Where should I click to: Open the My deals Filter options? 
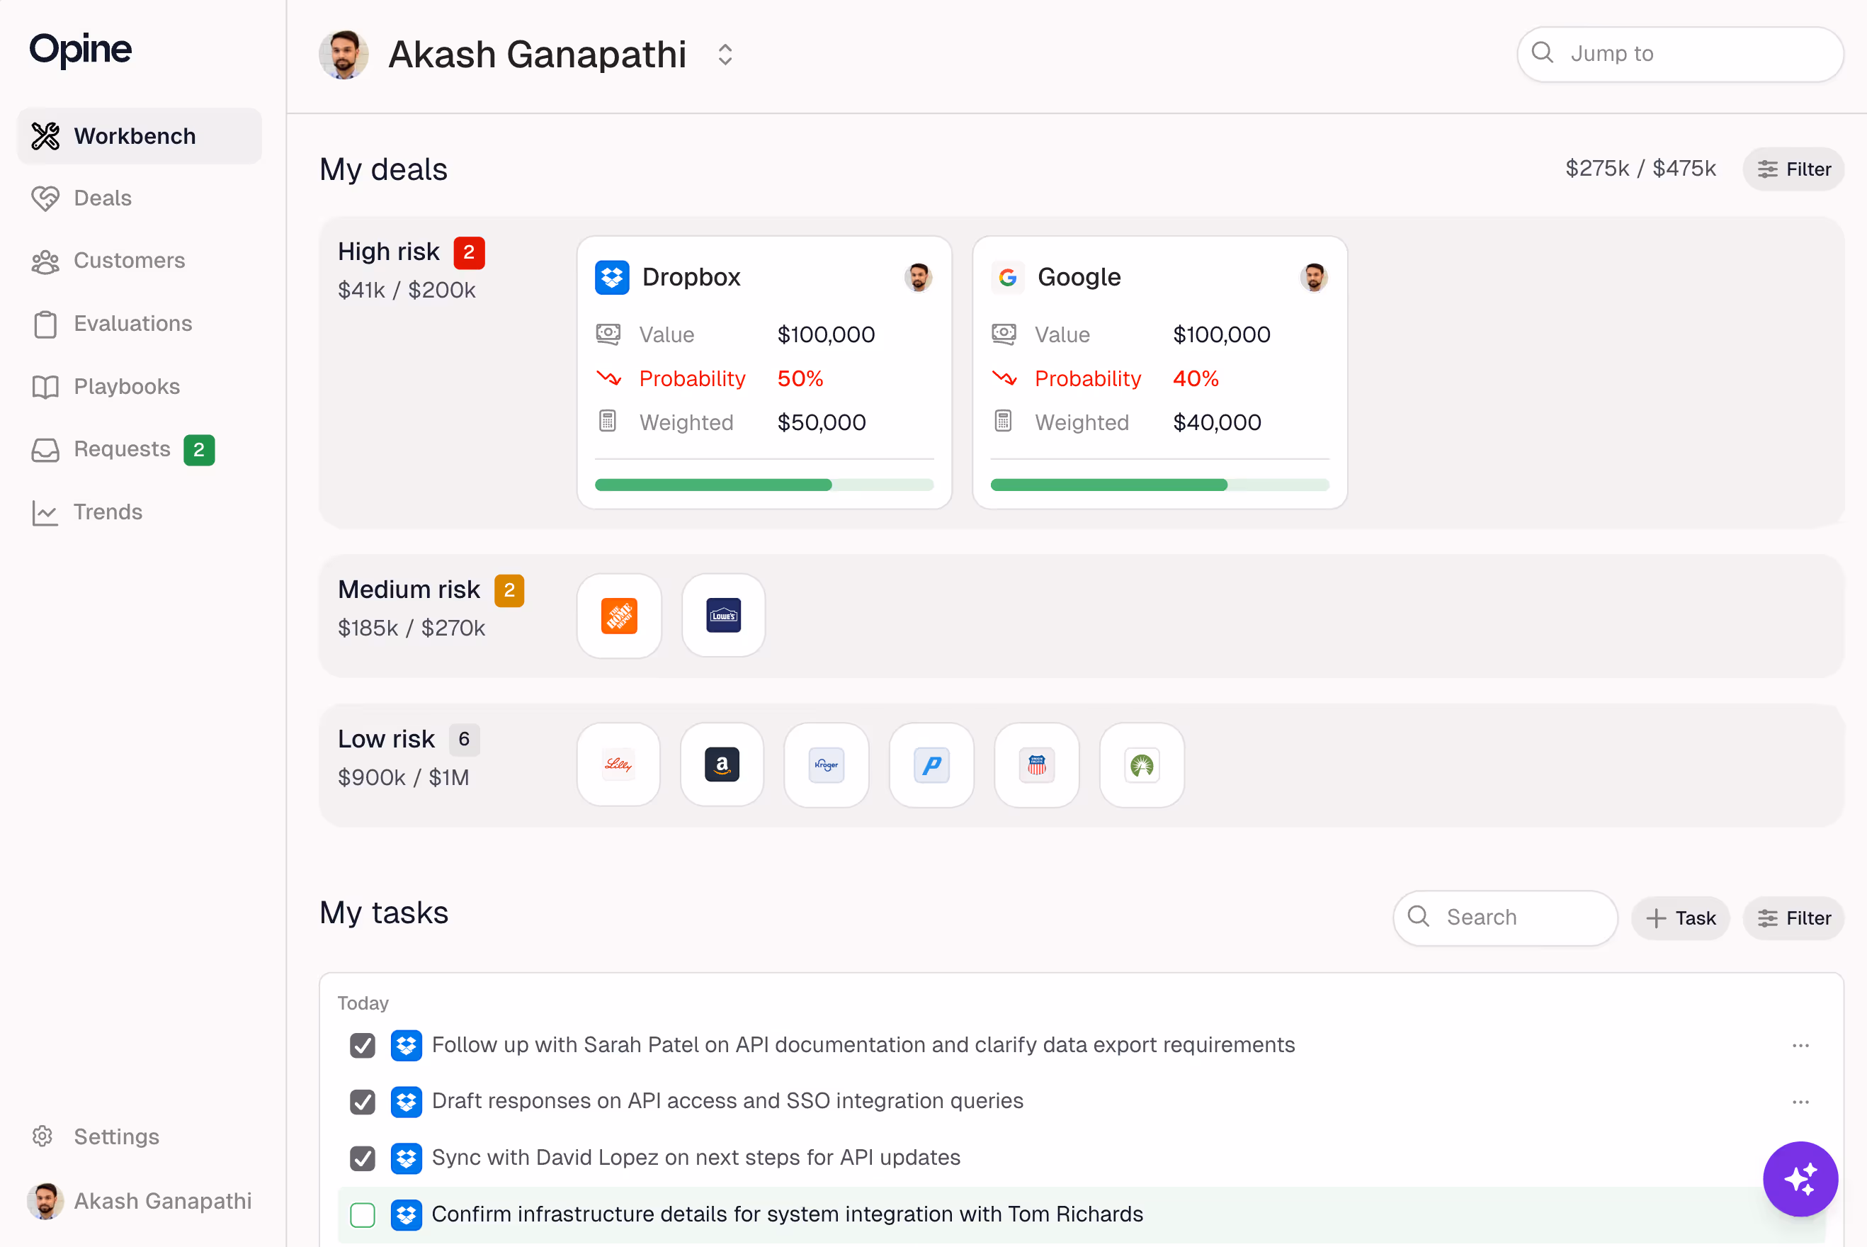pyautogui.click(x=1793, y=169)
